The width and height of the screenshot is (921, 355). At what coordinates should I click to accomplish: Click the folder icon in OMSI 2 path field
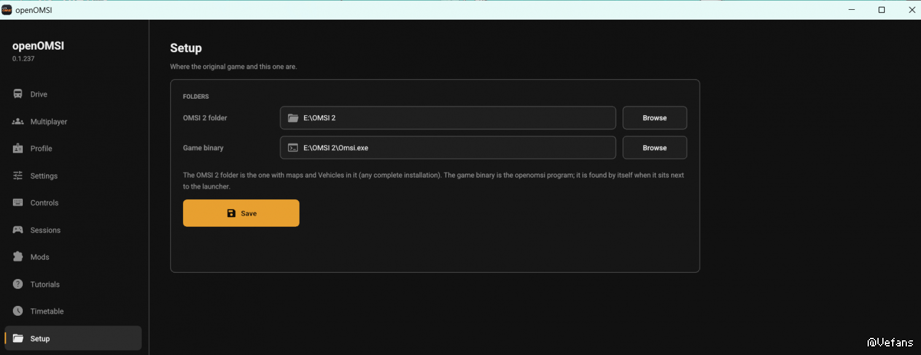pos(293,118)
